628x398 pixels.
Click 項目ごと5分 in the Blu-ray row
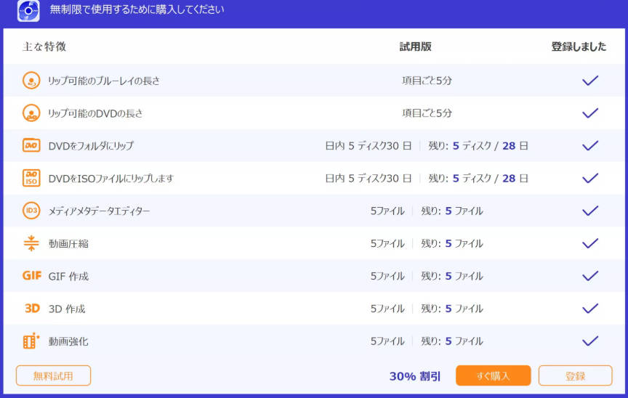[x=427, y=81]
